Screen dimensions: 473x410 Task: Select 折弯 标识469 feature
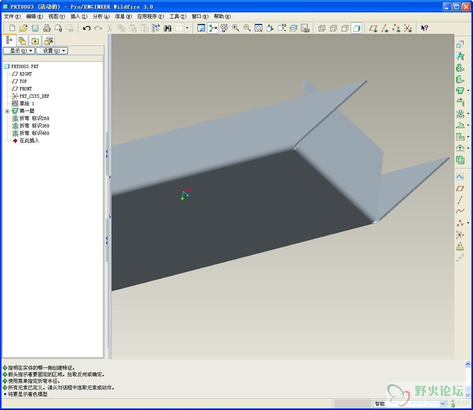pos(35,133)
